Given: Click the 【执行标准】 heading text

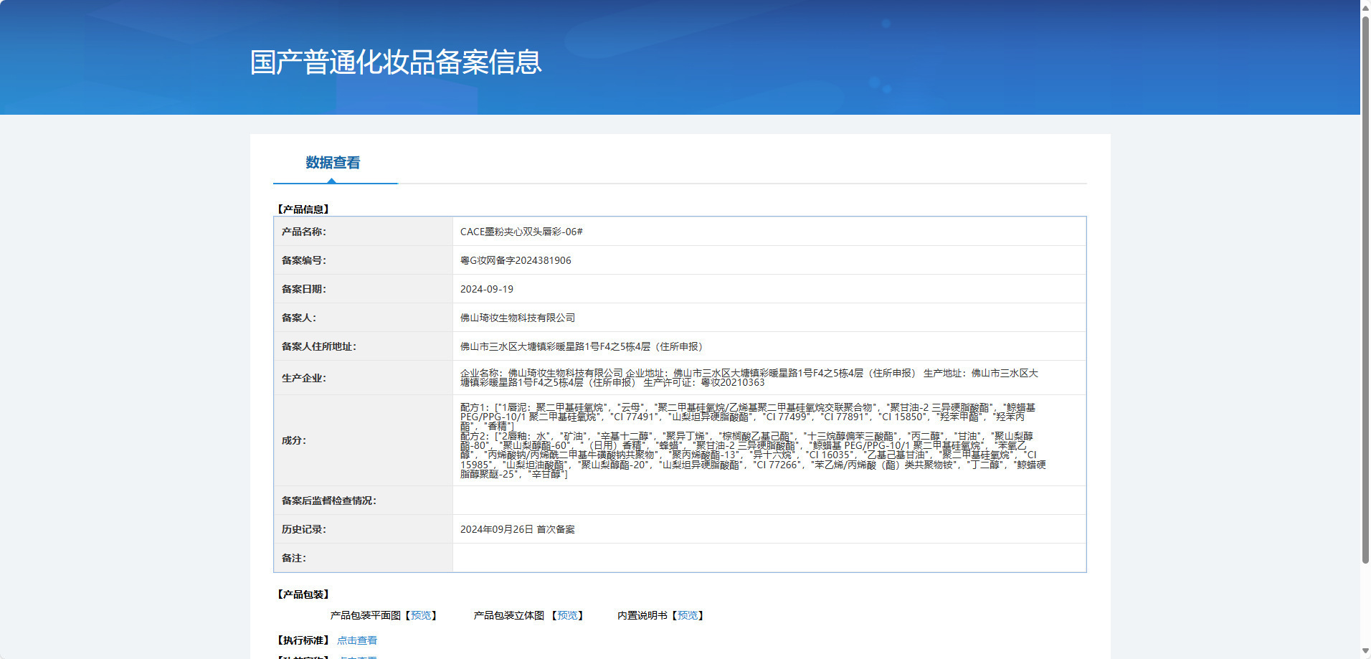Looking at the screenshot, I should tap(303, 640).
